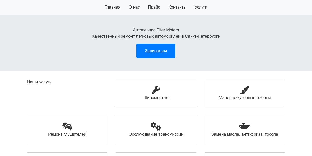
Task: Click the Записаться button
Action: point(156,51)
